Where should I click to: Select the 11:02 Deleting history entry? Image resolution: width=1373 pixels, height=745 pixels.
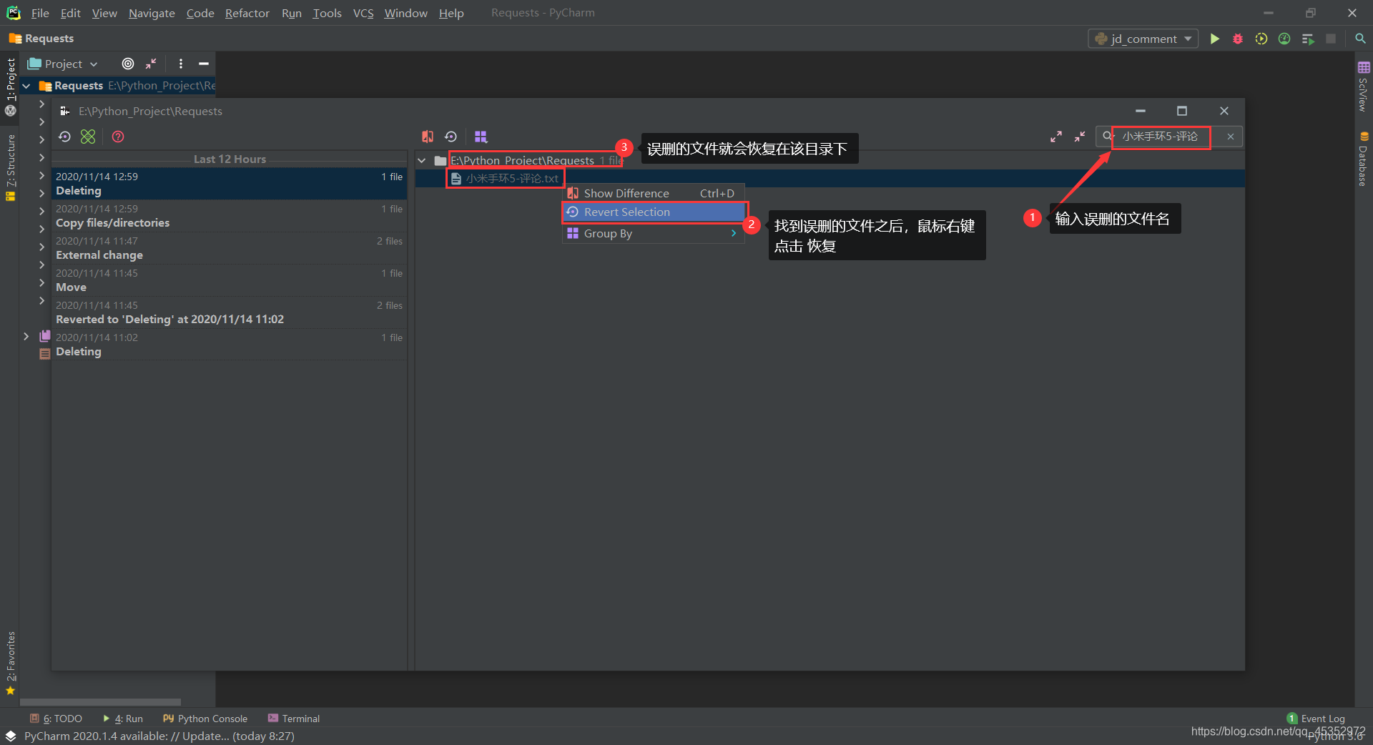[x=229, y=344]
